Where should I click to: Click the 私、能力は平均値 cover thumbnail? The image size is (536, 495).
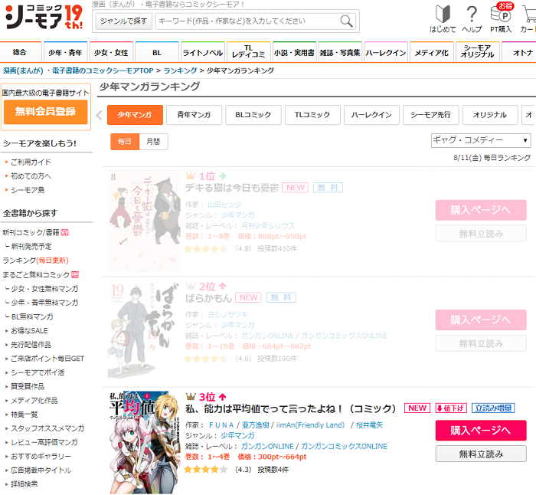click(x=144, y=443)
